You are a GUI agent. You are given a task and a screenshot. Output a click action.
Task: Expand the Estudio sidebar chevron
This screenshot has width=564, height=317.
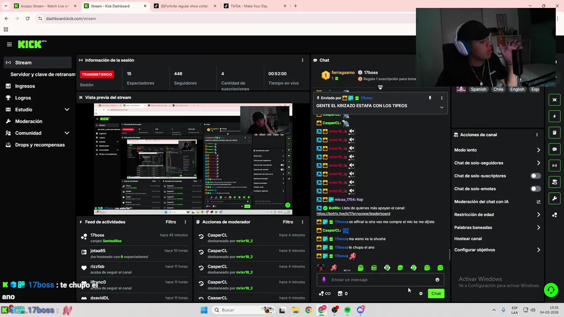[x=67, y=110]
